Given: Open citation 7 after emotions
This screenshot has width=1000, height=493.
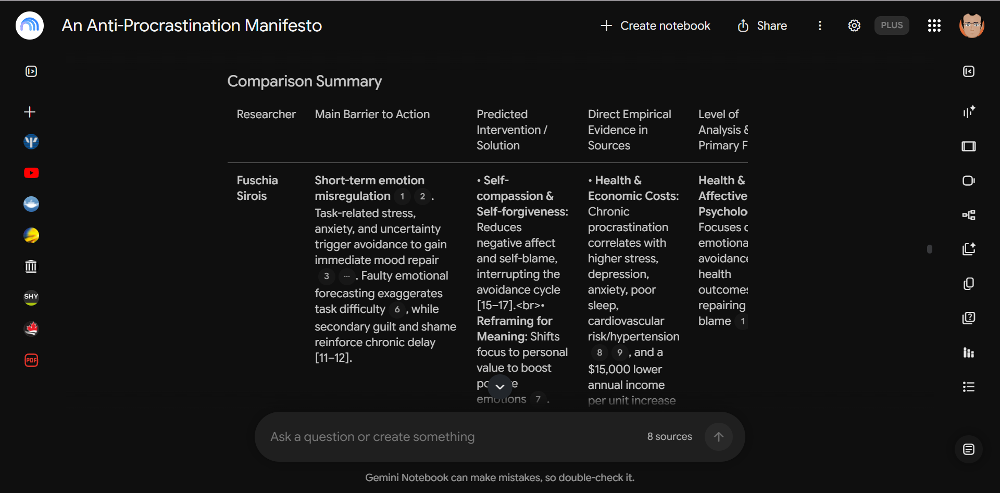Looking at the screenshot, I should (x=538, y=399).
